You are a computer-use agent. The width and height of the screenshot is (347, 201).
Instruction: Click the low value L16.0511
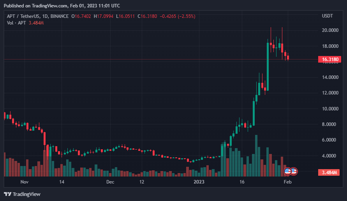click(x=125, y=16)
